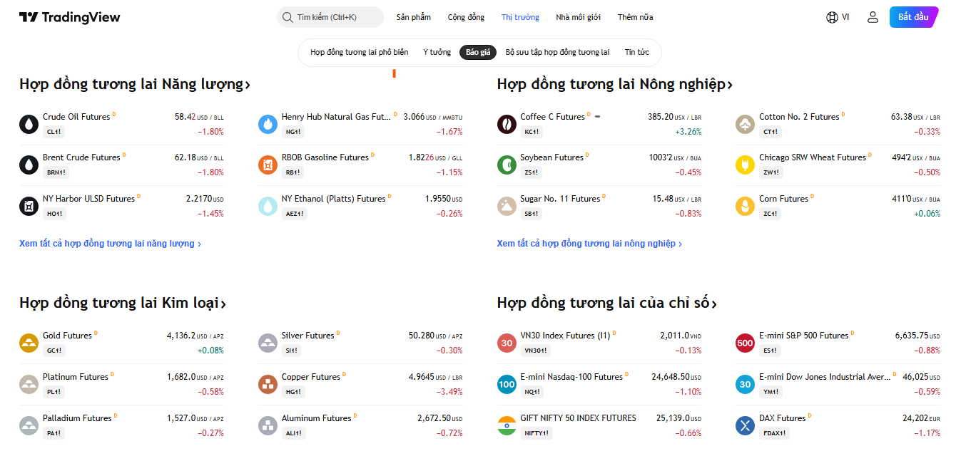Click the Corn Futures icon
Image resolution: width=961 pixels, height=451 pixels.
(x=745, y=206)
